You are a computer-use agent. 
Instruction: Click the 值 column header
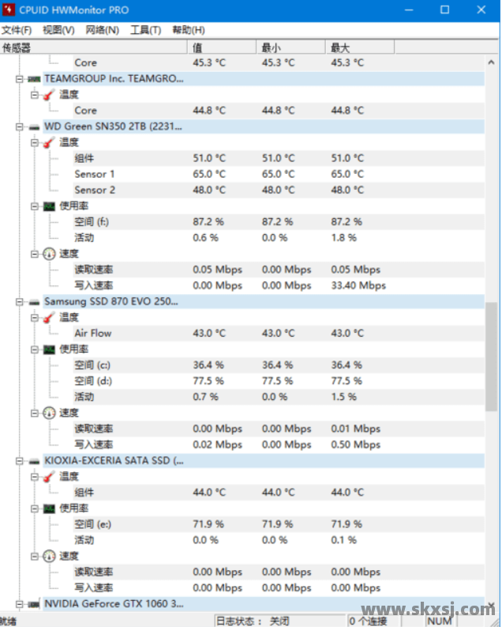click(x=198, y=47)
